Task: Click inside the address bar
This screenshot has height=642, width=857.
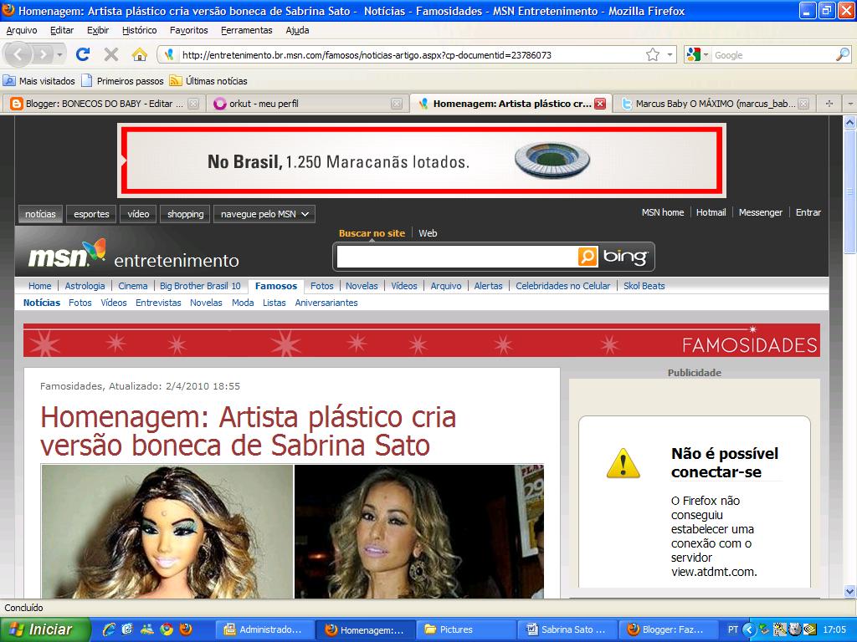Action: point(377,54)
